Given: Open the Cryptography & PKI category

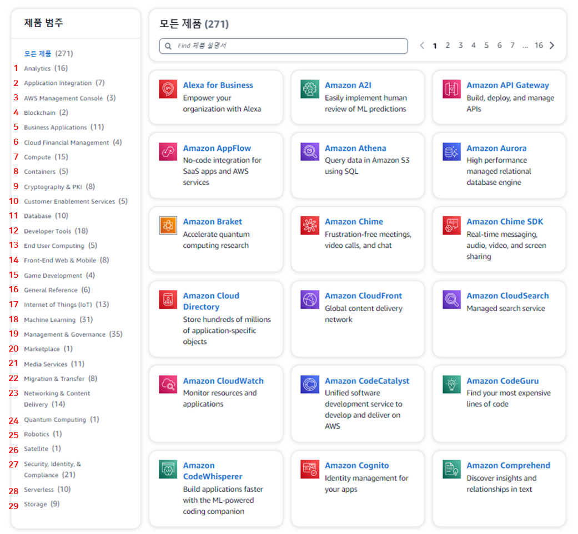Looking at the screenshot, I should (59, 186).
